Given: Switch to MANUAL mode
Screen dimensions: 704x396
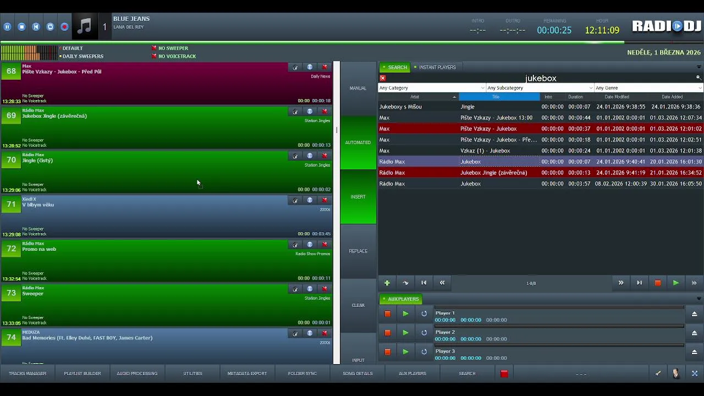Looking at the screenshot, I should 358,88.
